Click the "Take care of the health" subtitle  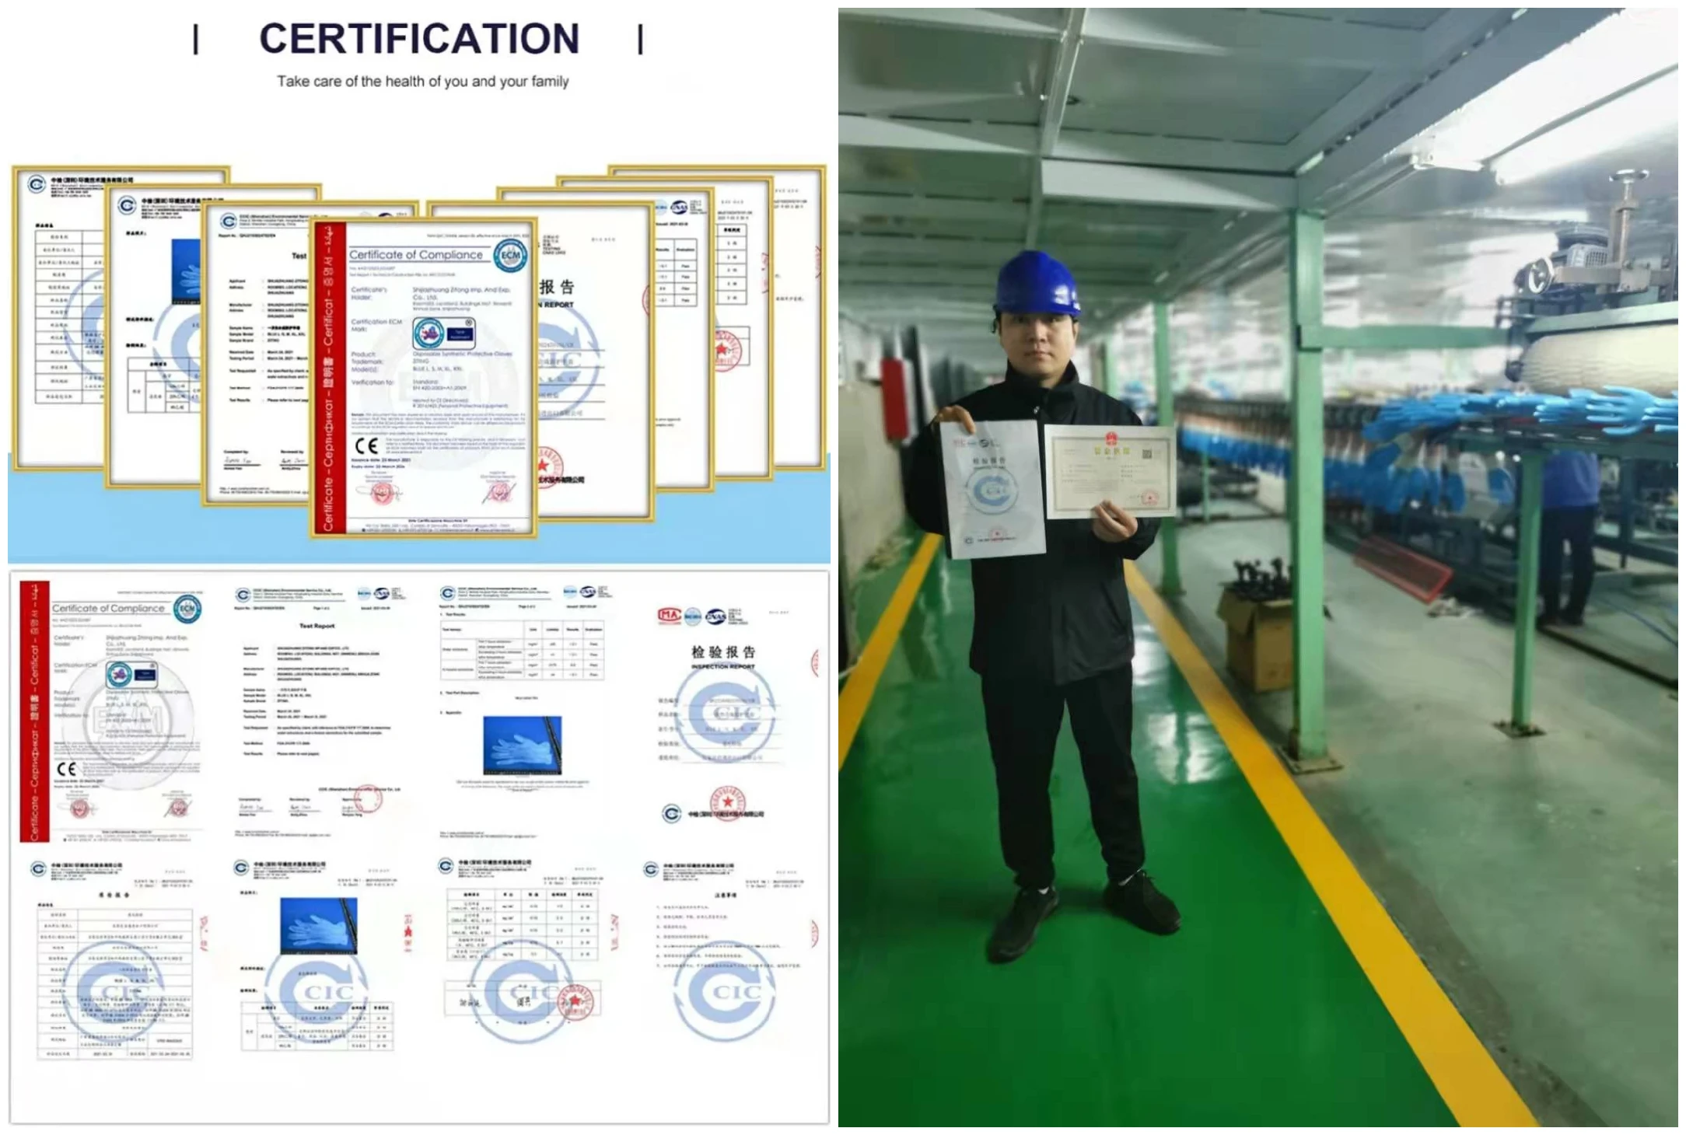(x=422, y=82)
